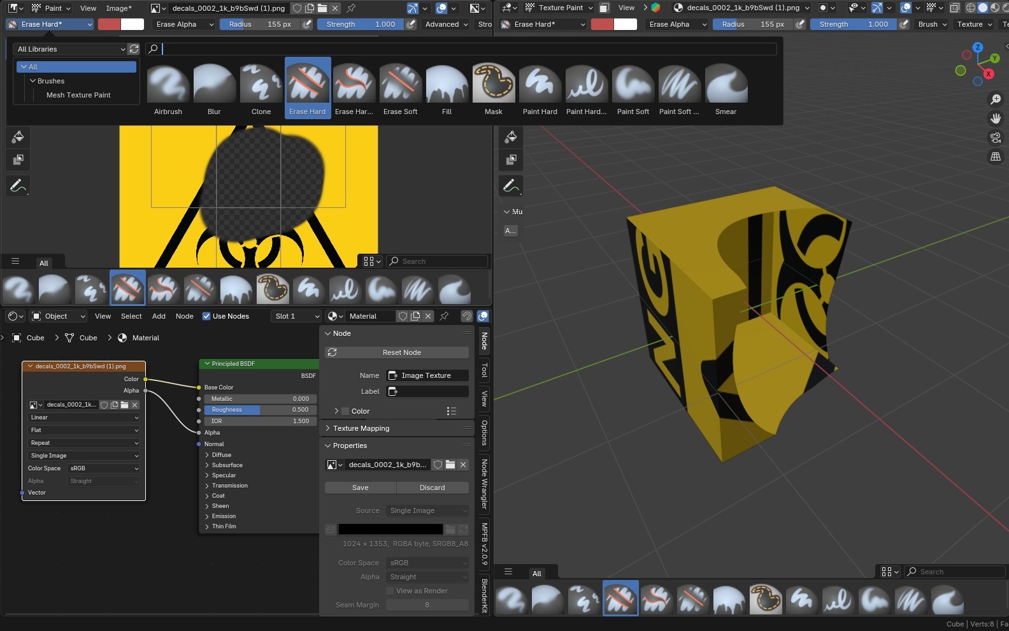
Task: Toggle radius pressure sensitivity in the image editor header
Action: tap(307, 24)
